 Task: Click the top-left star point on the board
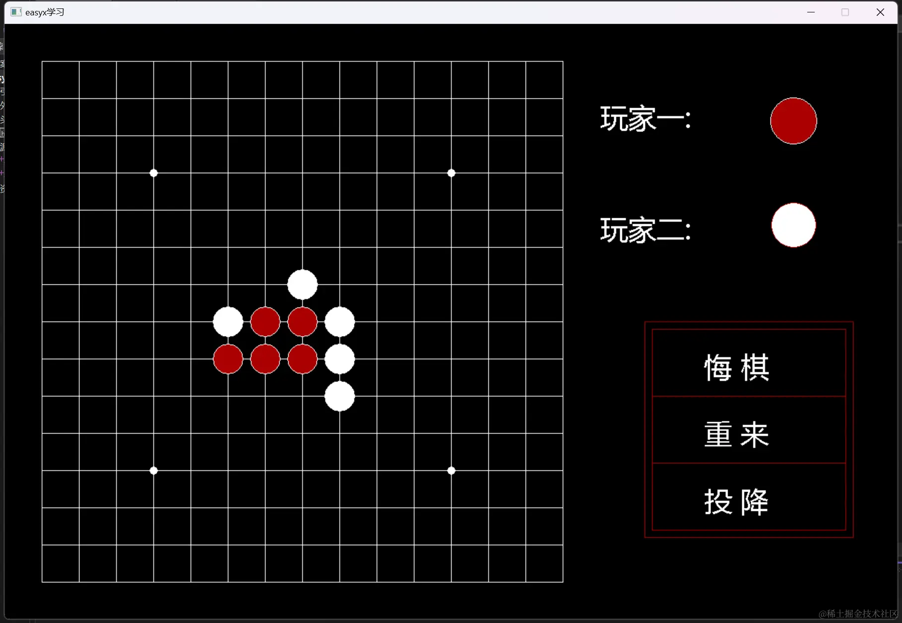click(153, 173)
